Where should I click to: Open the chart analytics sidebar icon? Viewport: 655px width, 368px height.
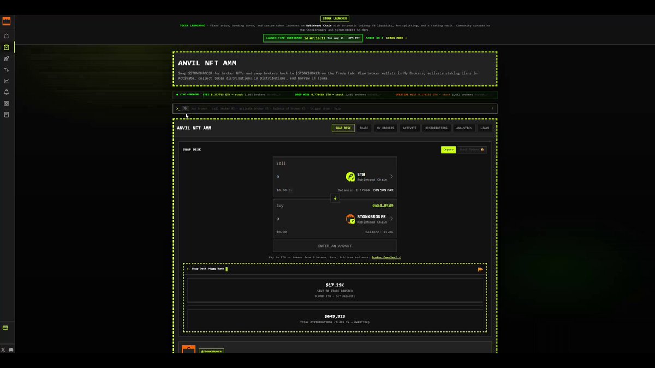(x=7, y=81)
